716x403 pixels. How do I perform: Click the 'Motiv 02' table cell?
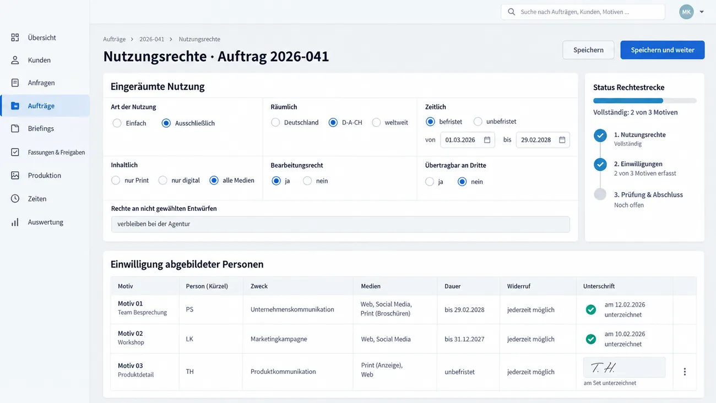[144, 339]
